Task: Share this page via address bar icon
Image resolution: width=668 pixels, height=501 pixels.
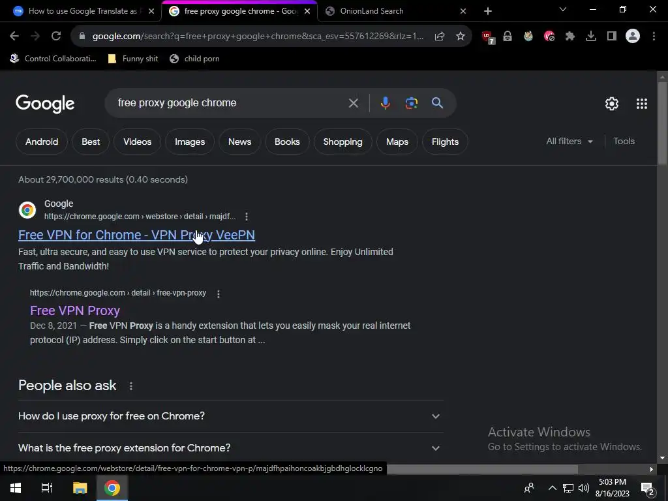Action: pos(440,37)
